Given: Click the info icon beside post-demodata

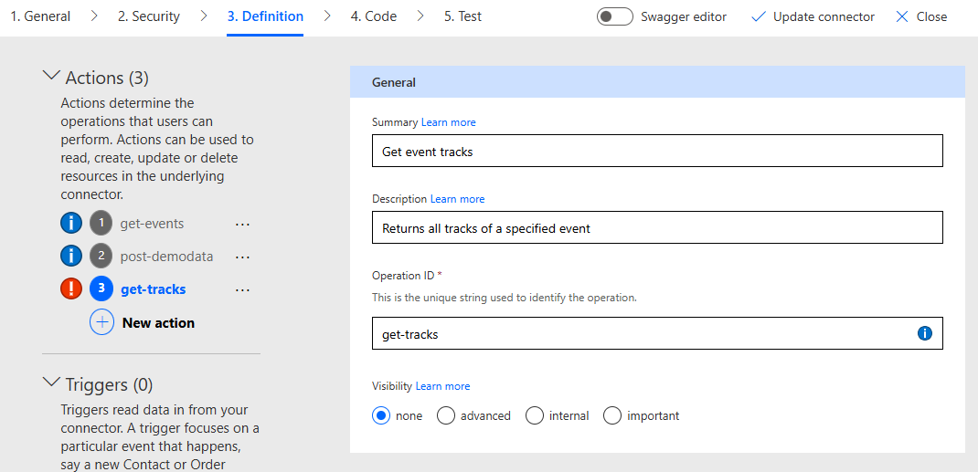Looking at the screenshot, I should click(71, 257).
